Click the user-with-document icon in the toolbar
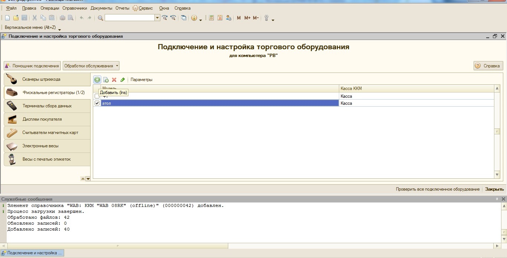507x258 pixels. pos(228,18)
